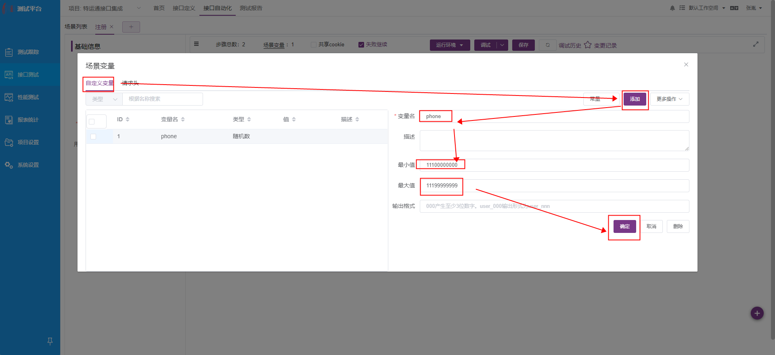Open the 默认工作空间 dropdown
This screenshot has height=355, width=775.
(707, 8)
